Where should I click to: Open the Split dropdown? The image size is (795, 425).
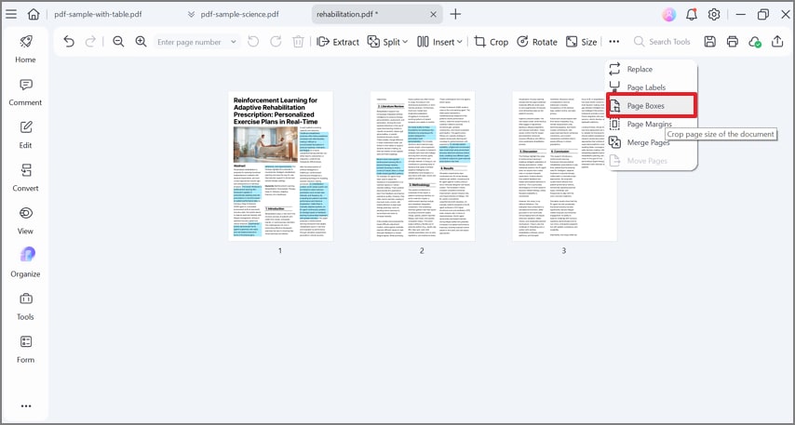click(388, 42)
